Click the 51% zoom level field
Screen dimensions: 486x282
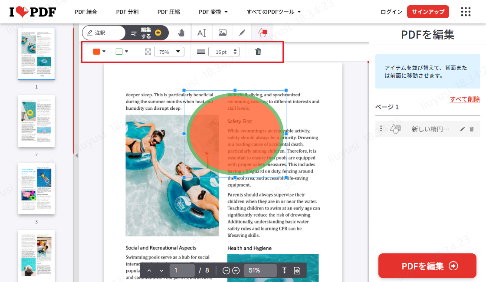(x=260, y=271)
